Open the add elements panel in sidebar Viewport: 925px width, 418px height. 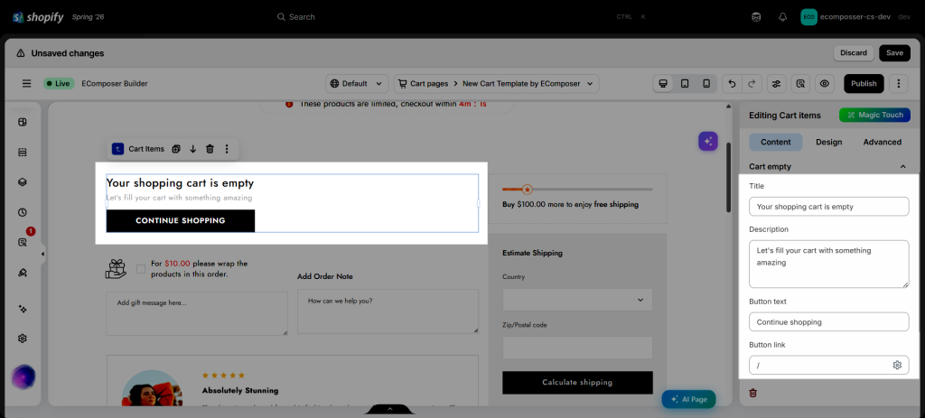coord(23,122)
